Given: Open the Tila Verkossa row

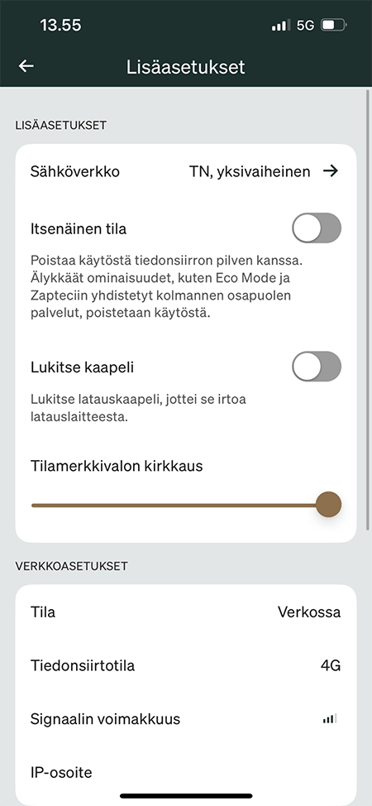Looking at the screenshot, I should point(186,612).
